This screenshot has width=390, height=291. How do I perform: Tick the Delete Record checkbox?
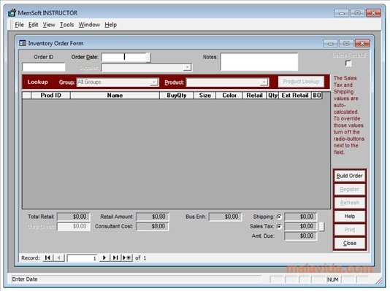(348, 63)
